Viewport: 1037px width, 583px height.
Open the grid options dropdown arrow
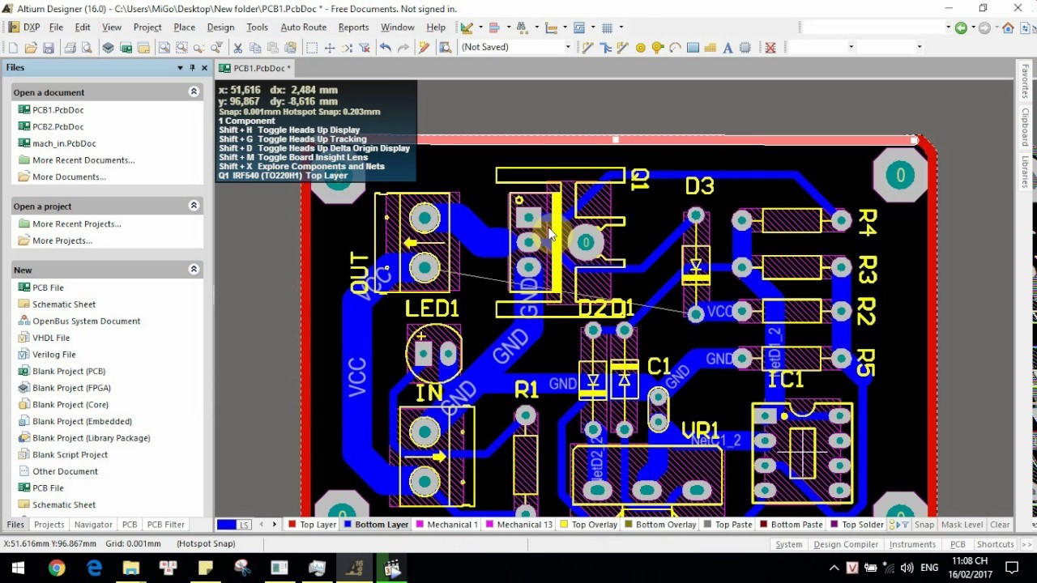[621, 28]
